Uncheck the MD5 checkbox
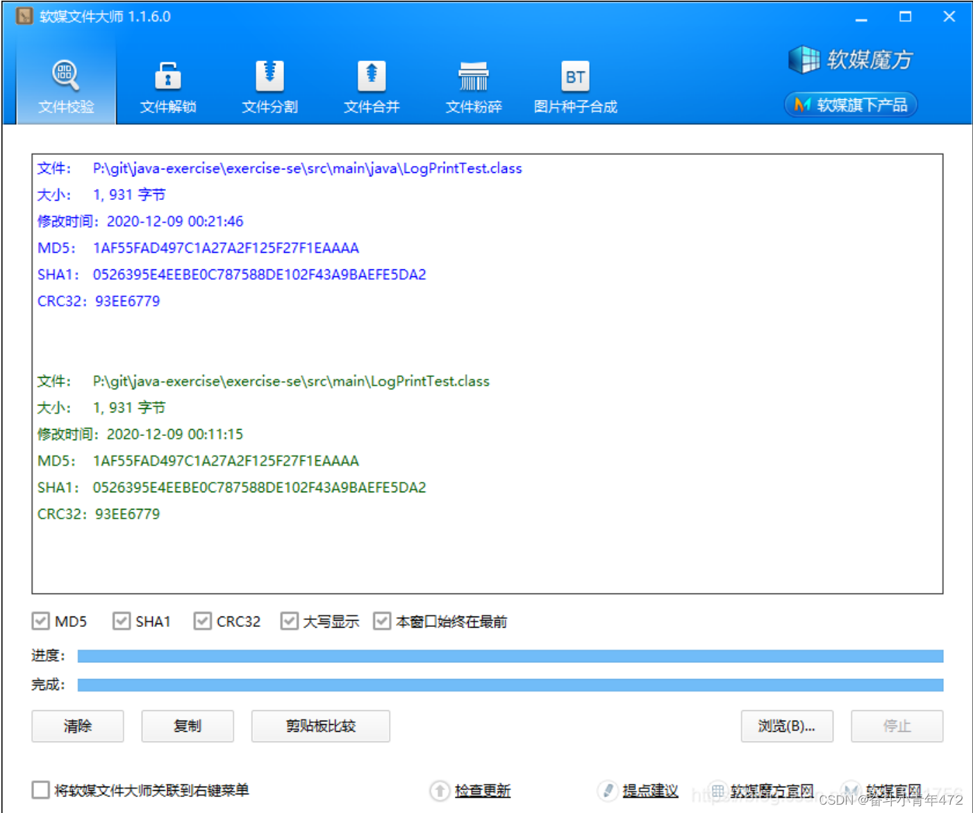 pos(40,621)
